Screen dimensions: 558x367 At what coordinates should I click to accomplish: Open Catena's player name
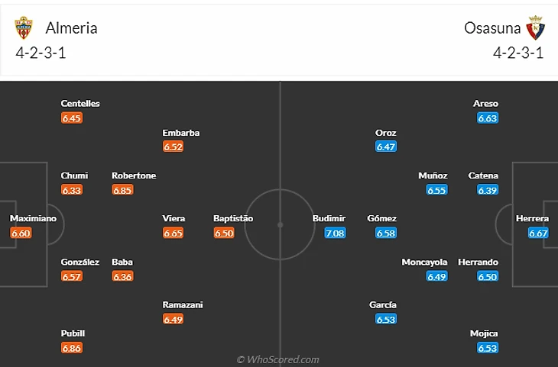point(483,175)
